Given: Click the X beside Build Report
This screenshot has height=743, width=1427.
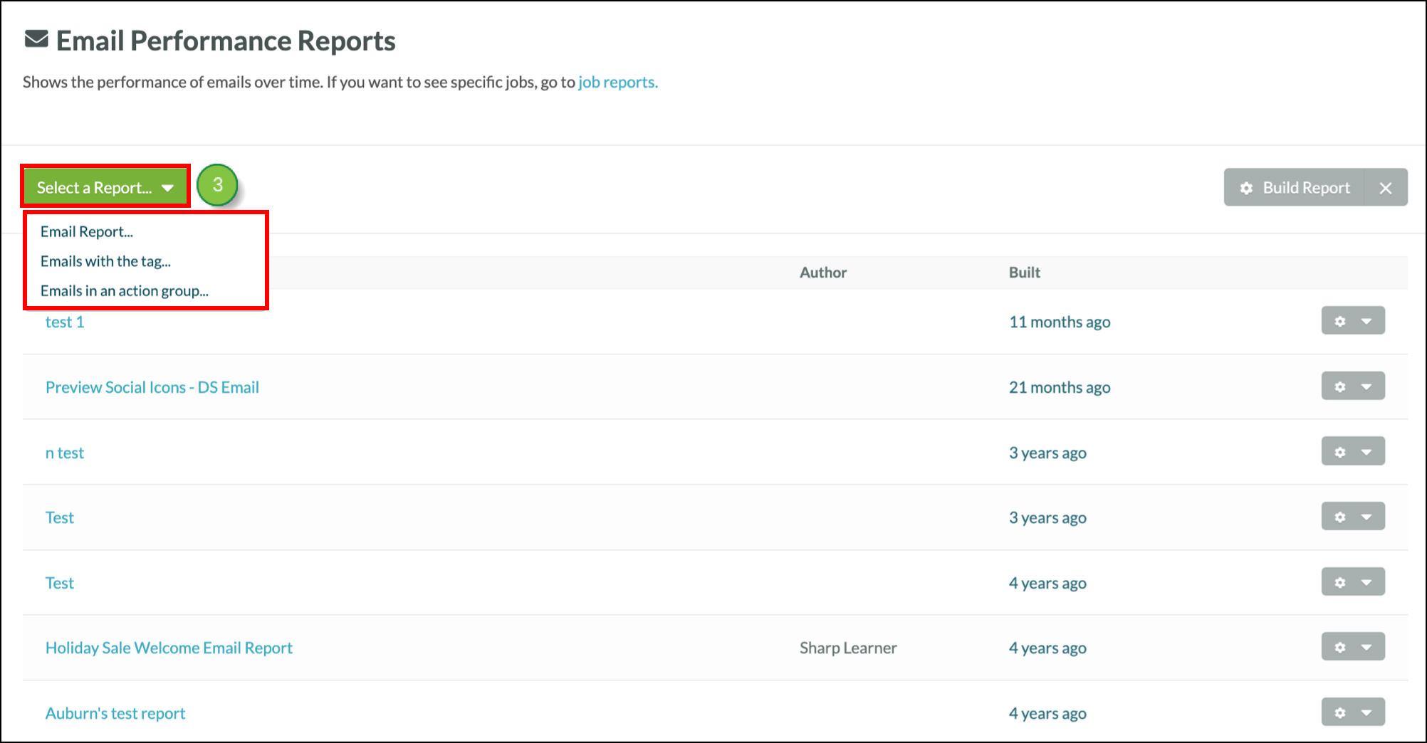Looking at the screenshot, I should 1385,188.
